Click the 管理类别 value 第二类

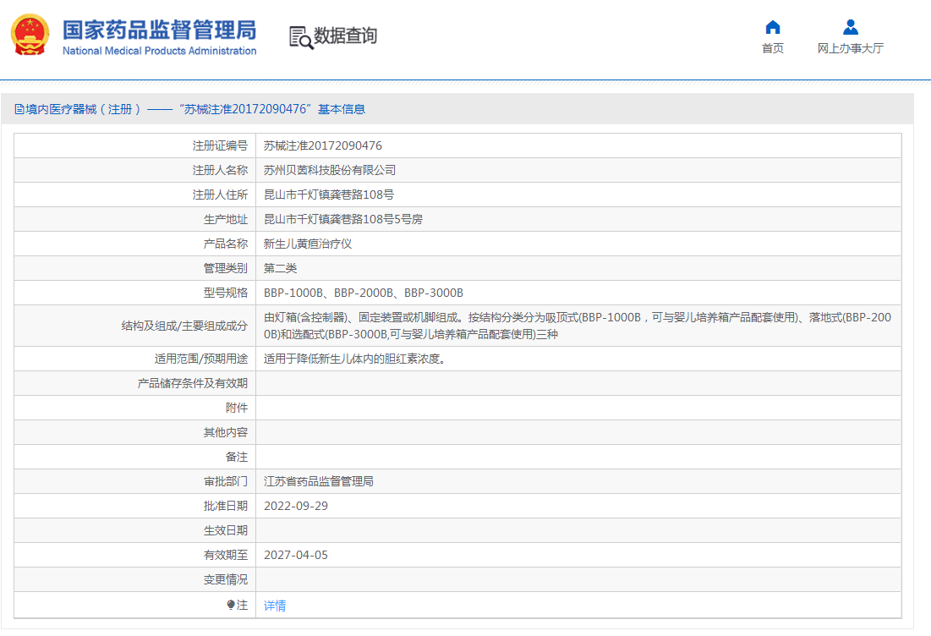coord(280,268)
